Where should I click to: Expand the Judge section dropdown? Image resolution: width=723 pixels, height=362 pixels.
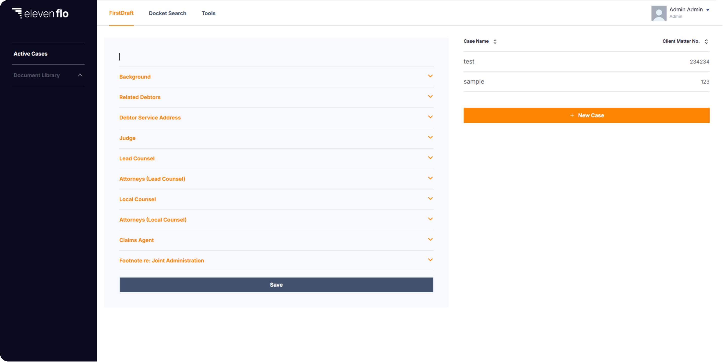click(x=430, y=137)
